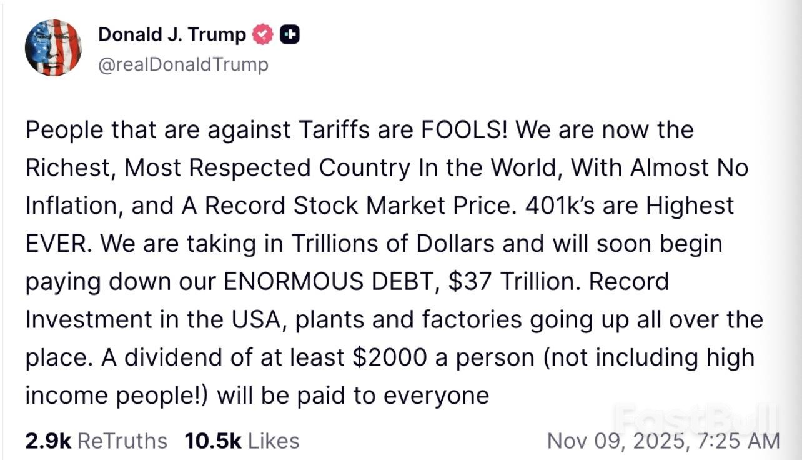Select the ReTruths label
Screen dimensions: 802x460
point(122,441)
